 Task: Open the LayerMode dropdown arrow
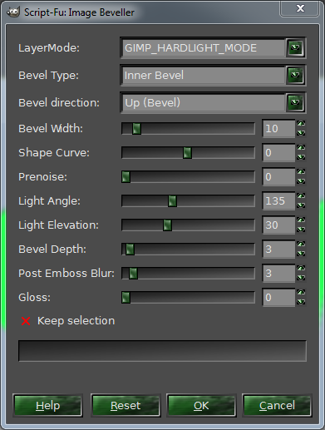[x=295, y=48]
